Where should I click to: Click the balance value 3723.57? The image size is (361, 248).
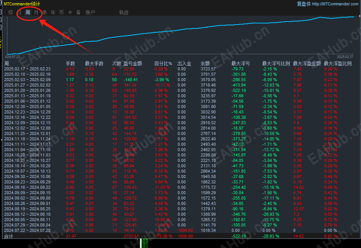point(208,69)
